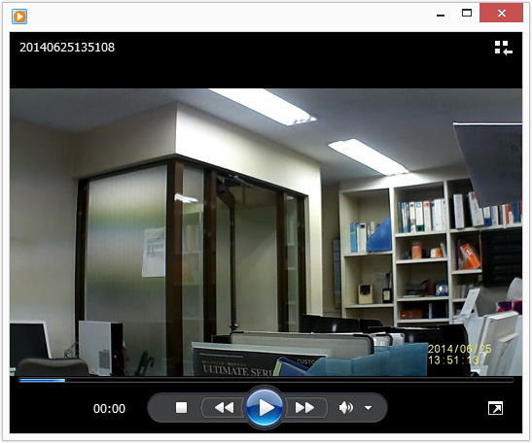
Task: Maximize the player window
Action: pyautogui.click(x=467, y=14)
